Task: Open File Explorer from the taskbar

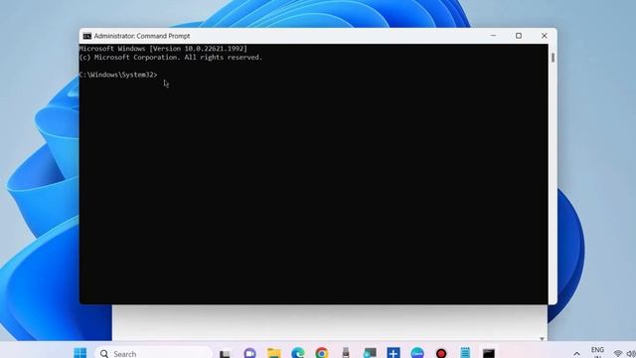Action: 274,353
